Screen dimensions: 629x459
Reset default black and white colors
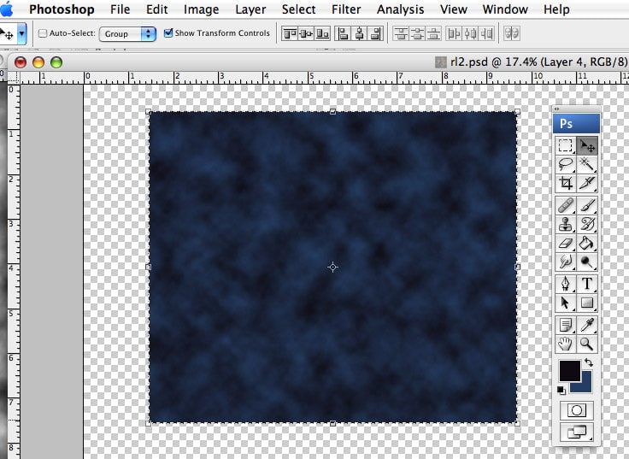tap(561, 390)
